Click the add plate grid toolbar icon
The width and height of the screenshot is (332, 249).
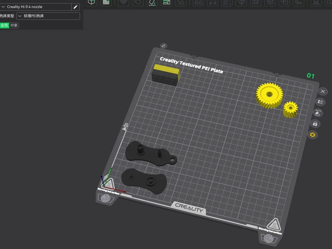tap(106, 2)
